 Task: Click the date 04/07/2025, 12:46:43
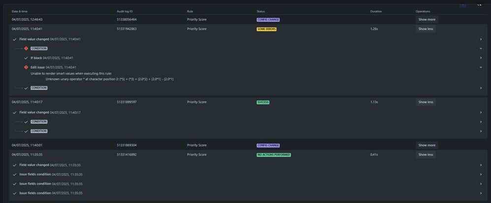point(27,19)
